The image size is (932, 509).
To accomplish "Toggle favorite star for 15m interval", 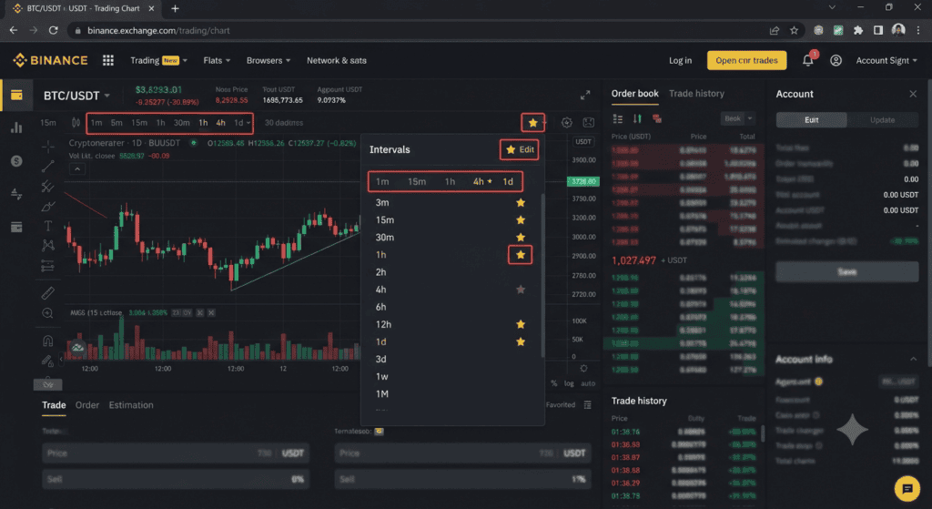I will click(521, 220).
